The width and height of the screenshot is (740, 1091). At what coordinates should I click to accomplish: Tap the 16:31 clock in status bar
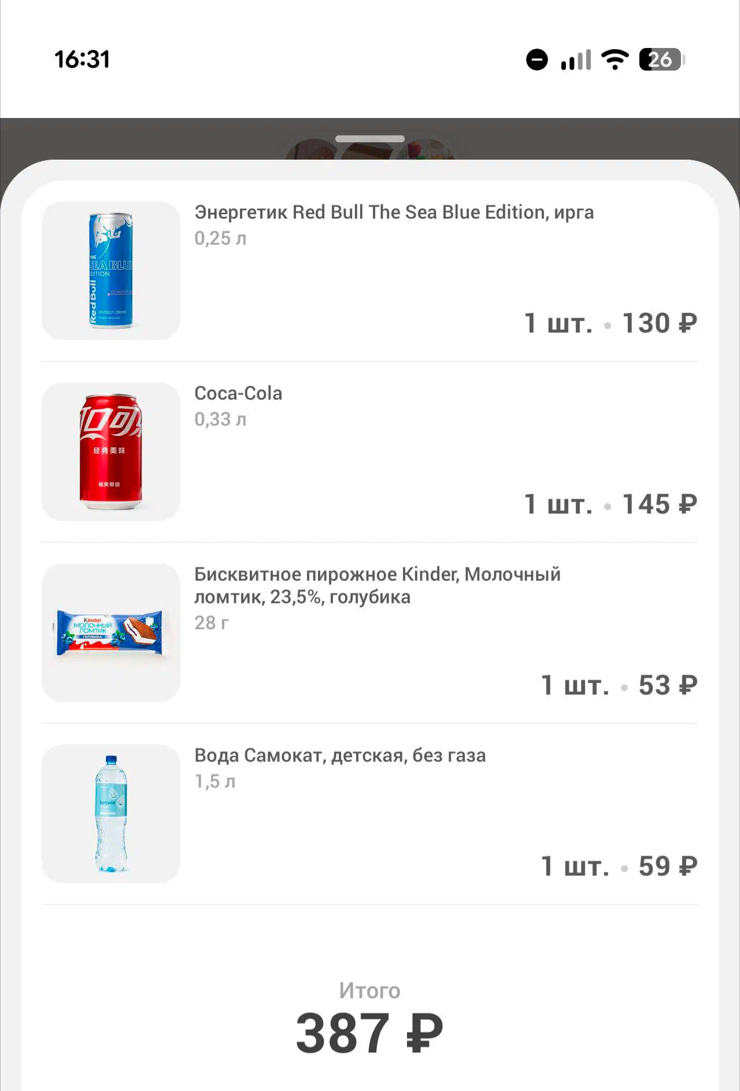coord(82,59)
